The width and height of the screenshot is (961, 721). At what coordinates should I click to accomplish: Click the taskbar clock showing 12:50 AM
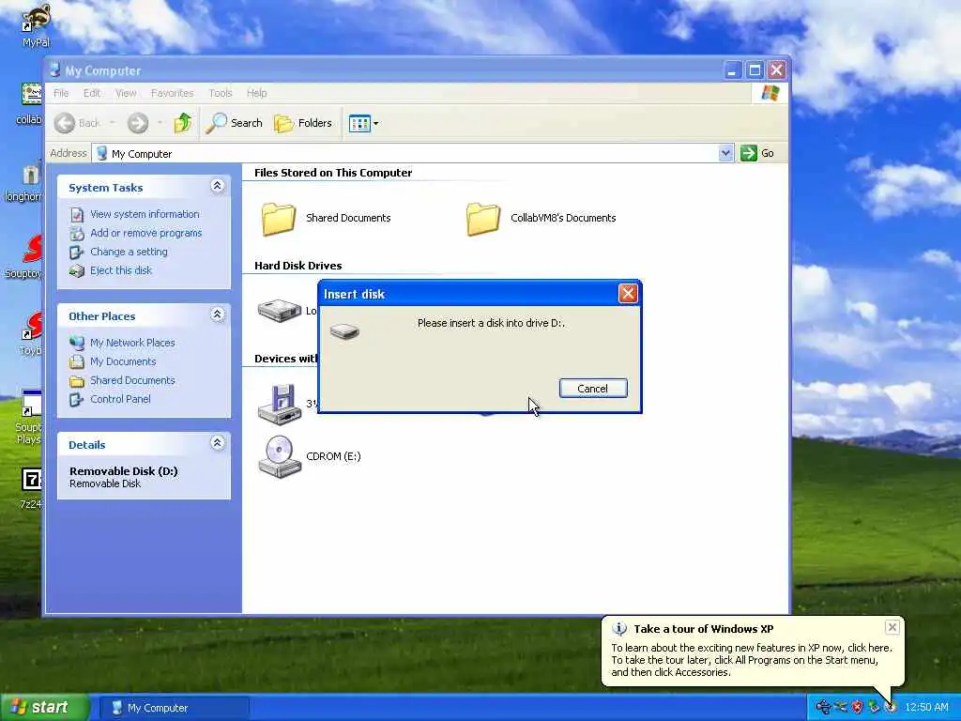point(926,708)
